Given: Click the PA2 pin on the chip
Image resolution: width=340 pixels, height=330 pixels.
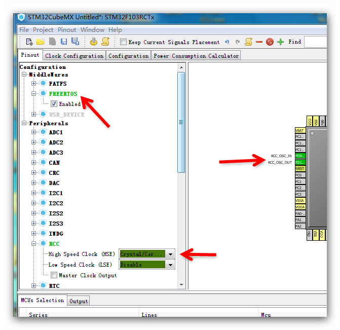Looking at the screenshot, I should click(300, 226).
